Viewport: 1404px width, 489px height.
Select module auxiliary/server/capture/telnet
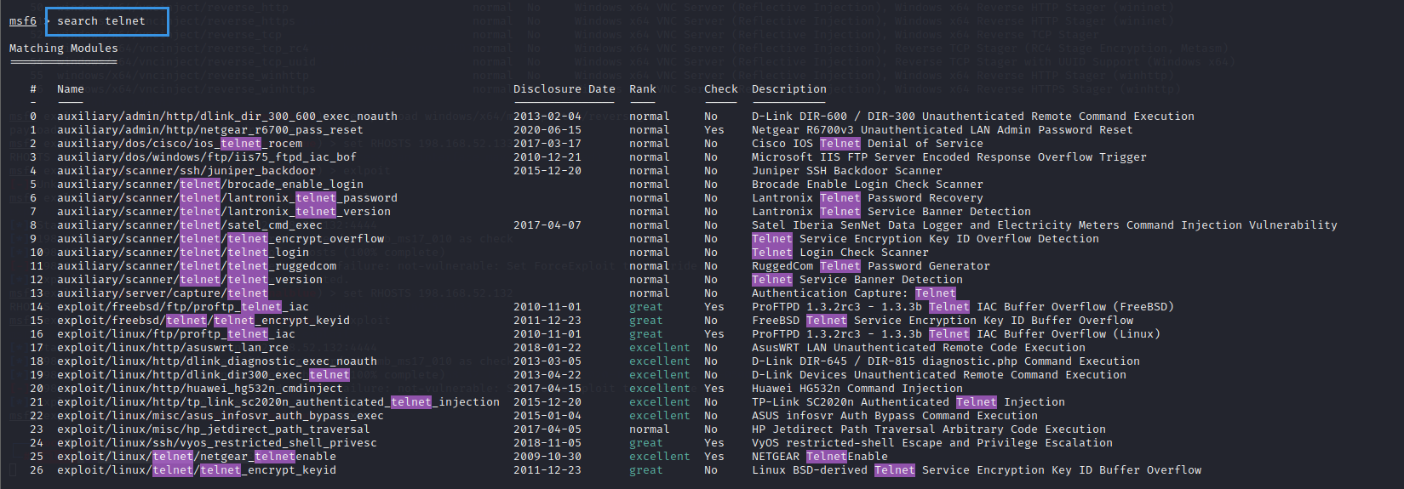click(x=163, y=293)
